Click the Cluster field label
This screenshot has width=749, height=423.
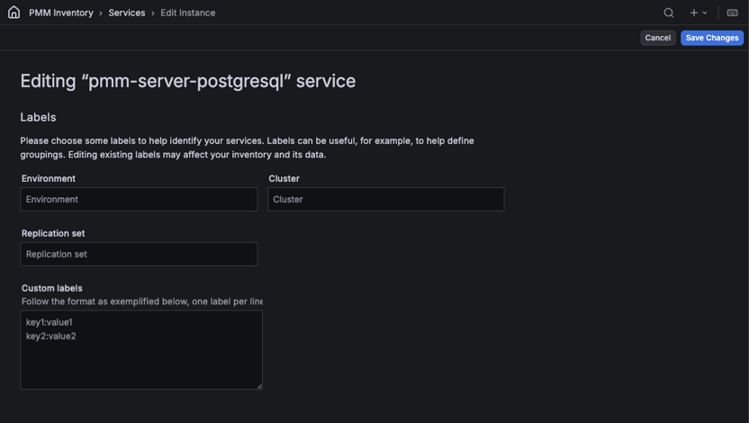[x=284, y=178]
